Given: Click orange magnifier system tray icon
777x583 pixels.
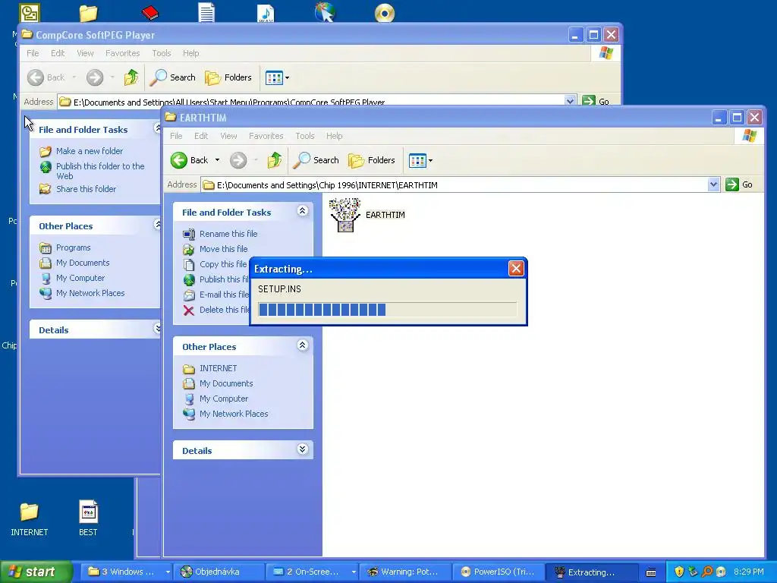Looking at the screenshot, I should [x=707, y=572].
